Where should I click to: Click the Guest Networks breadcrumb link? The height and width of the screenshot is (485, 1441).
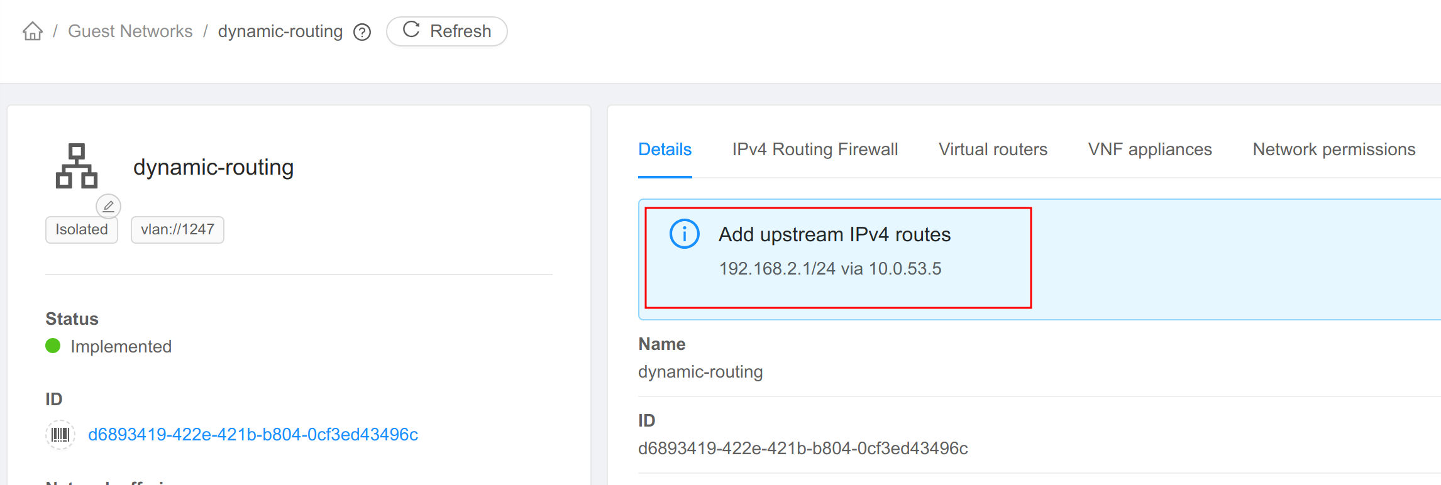click(x=130, y=31)
